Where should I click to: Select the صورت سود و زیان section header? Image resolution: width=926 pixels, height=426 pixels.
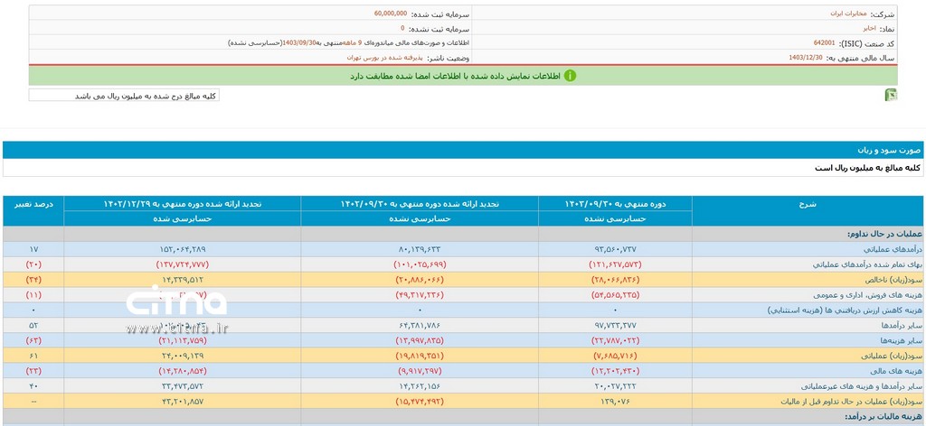click(x=889, y=150)
